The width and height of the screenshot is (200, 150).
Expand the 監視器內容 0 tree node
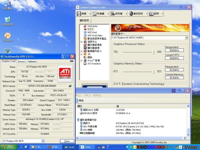[x=82, y=51]
